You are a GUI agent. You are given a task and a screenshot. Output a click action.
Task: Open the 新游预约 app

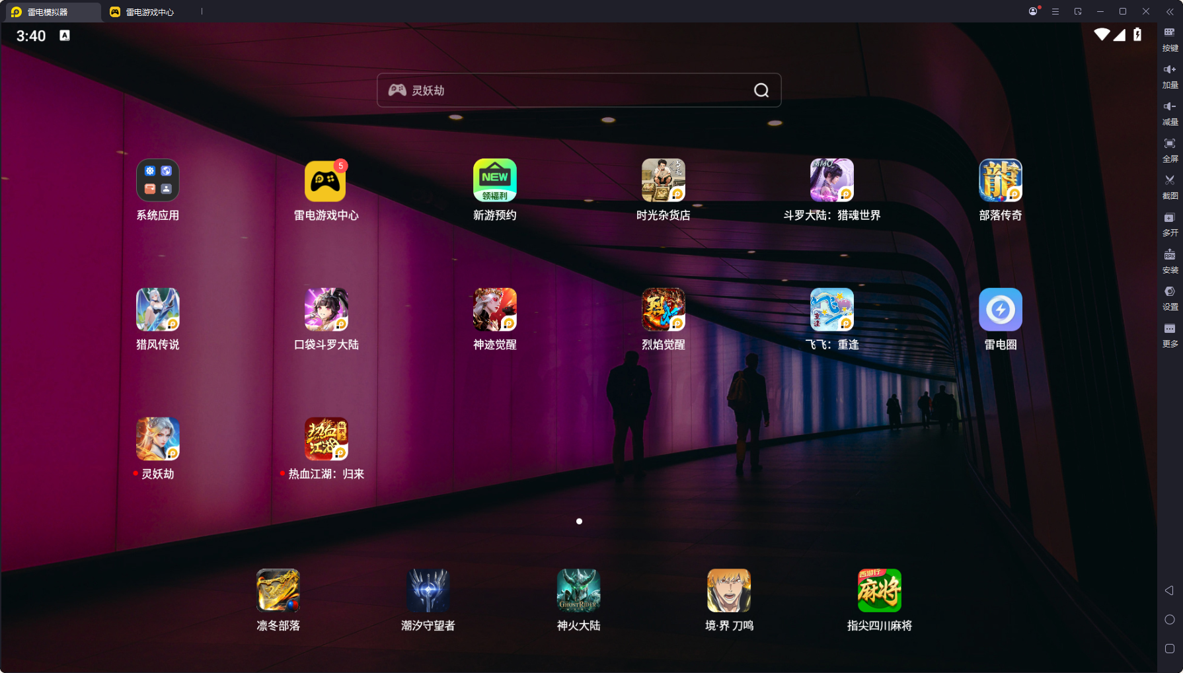[x=494, y=180]
